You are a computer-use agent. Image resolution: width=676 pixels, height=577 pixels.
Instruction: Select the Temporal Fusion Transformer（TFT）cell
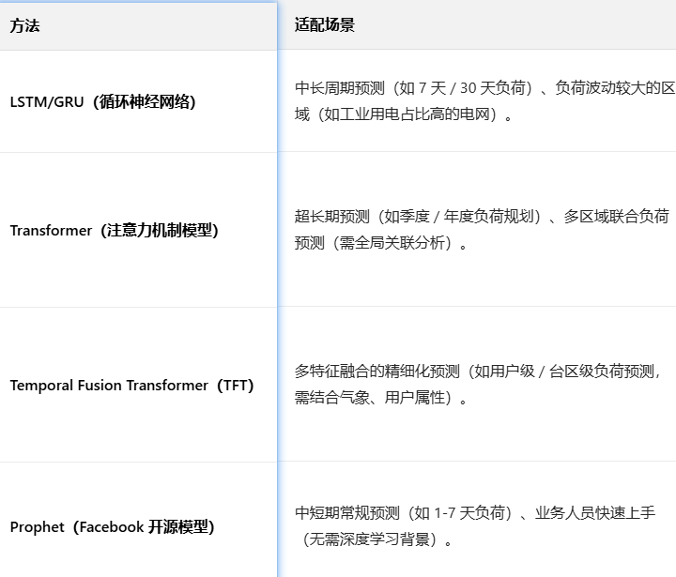[x=138, y=385]
